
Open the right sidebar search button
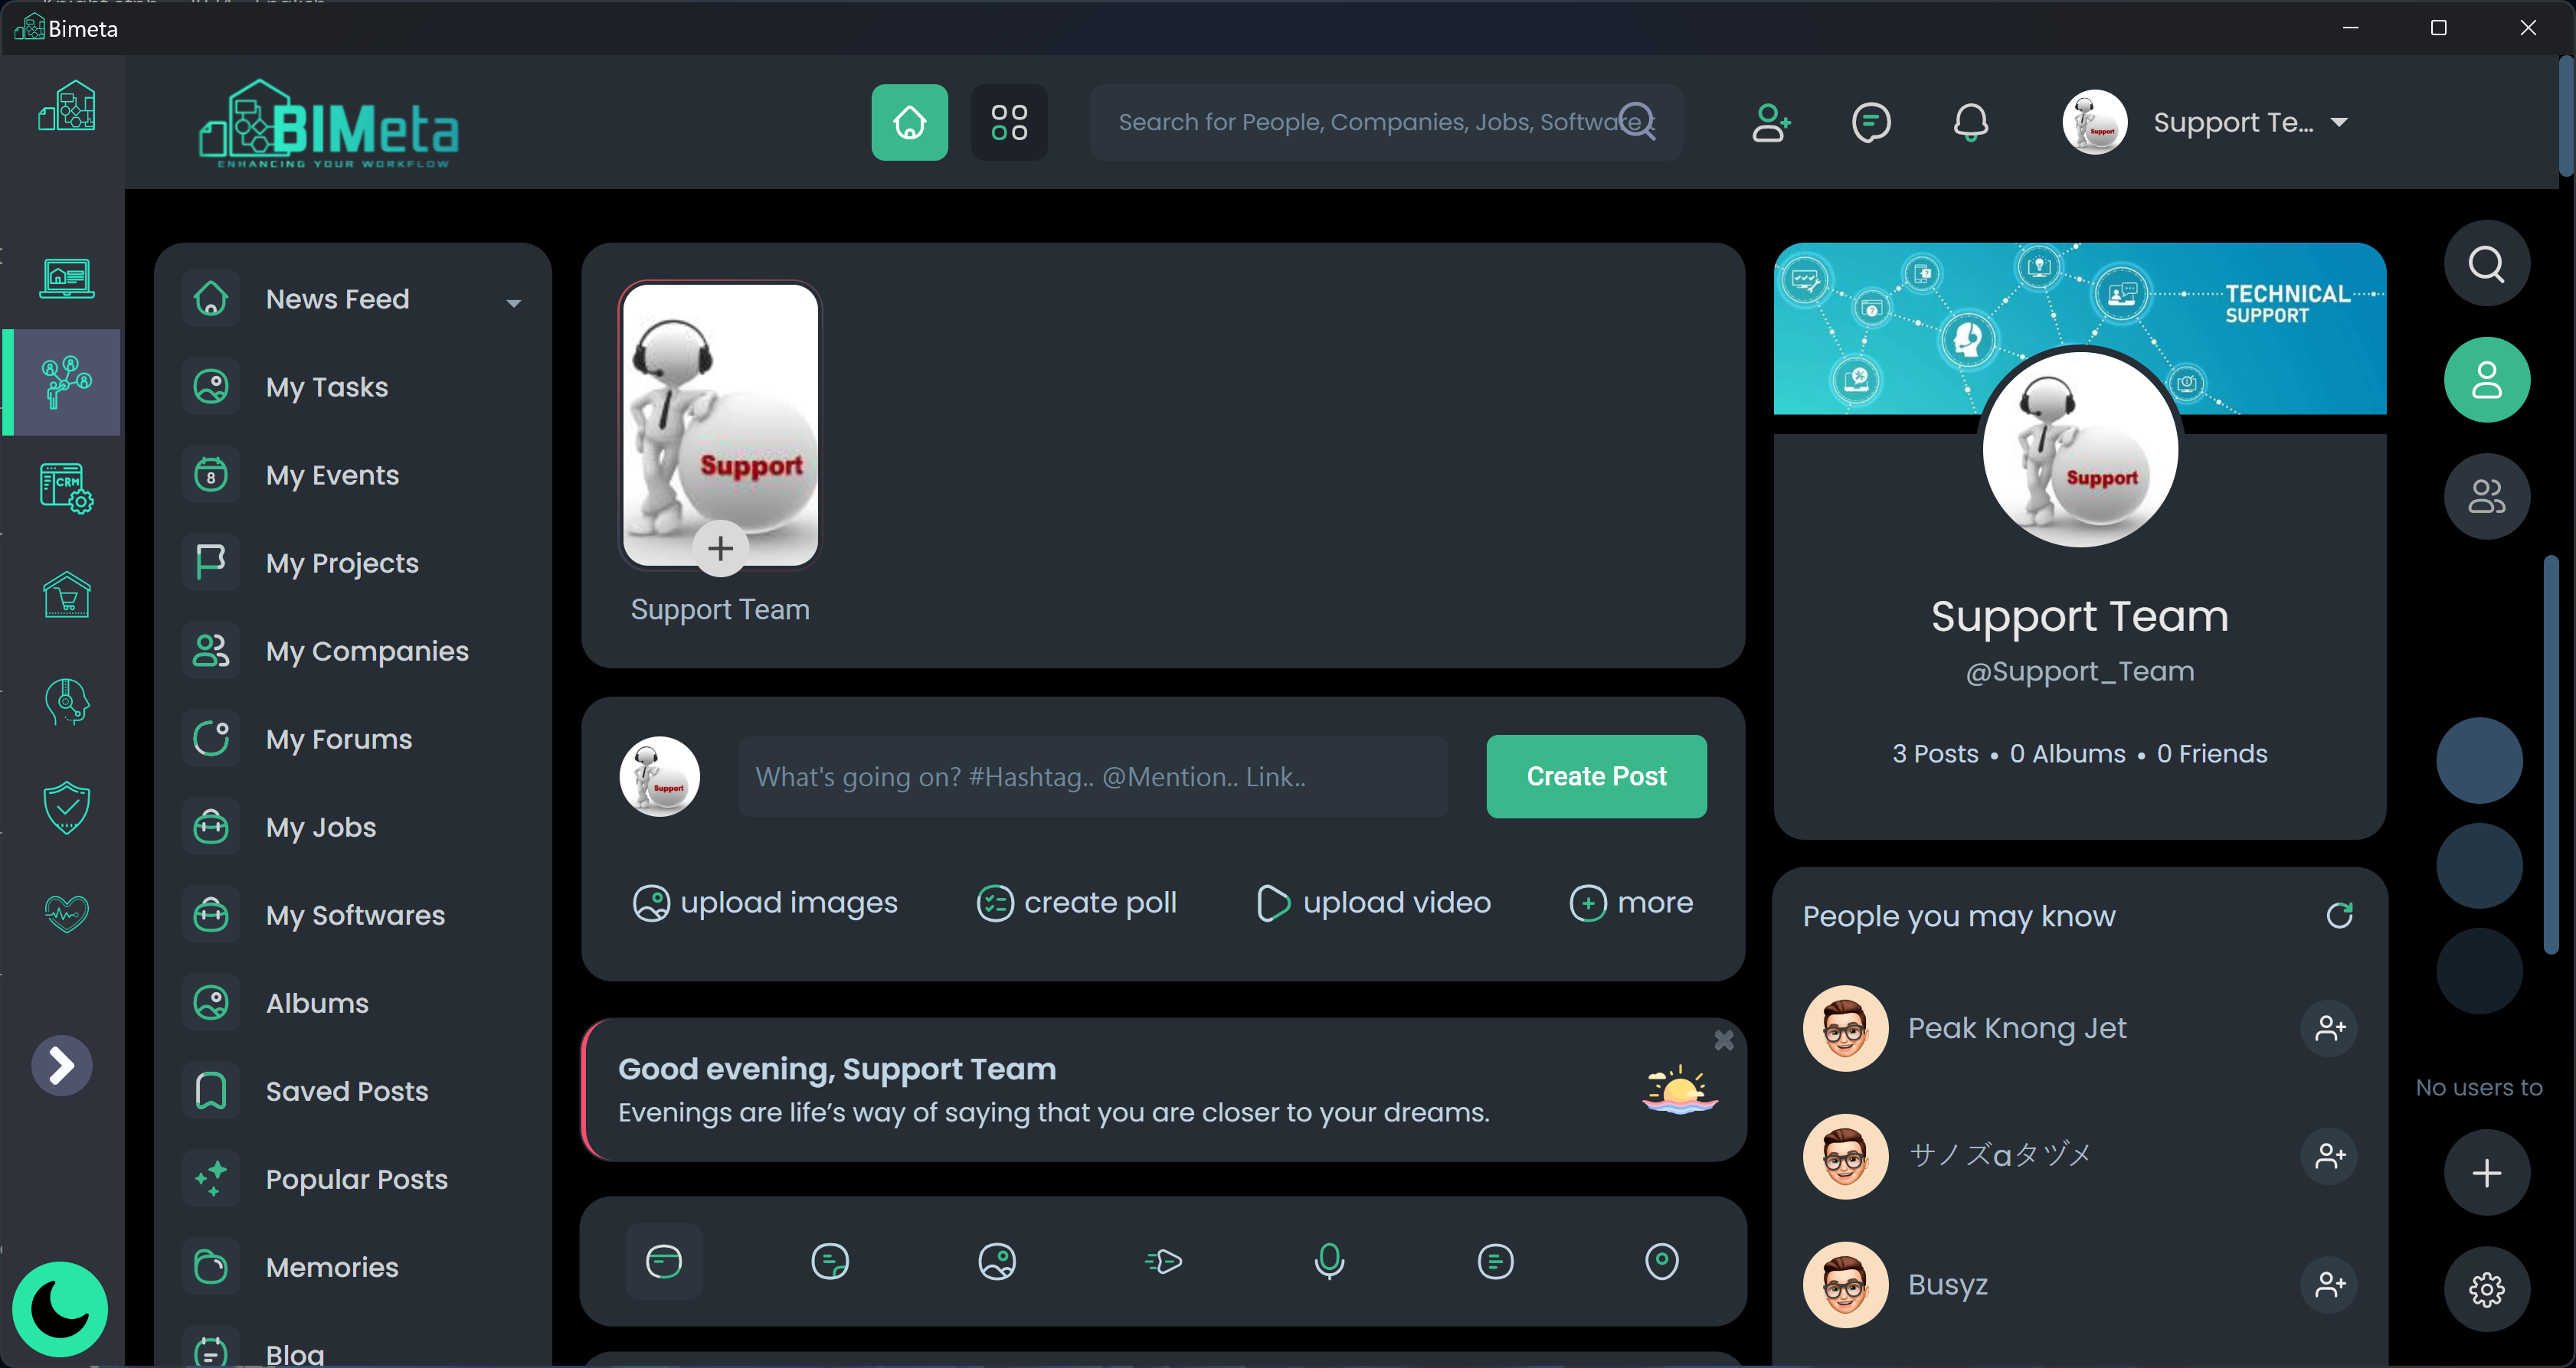click(2486, 264)
